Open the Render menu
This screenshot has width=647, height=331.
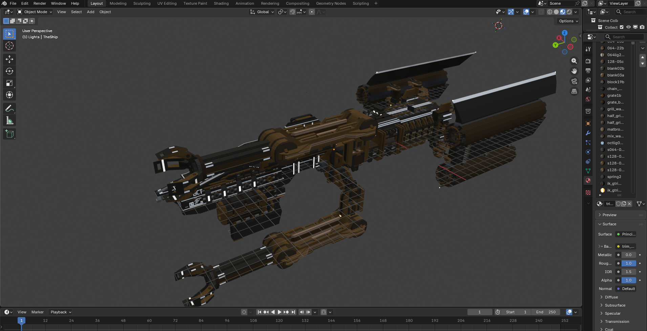(x=40, y=3)
